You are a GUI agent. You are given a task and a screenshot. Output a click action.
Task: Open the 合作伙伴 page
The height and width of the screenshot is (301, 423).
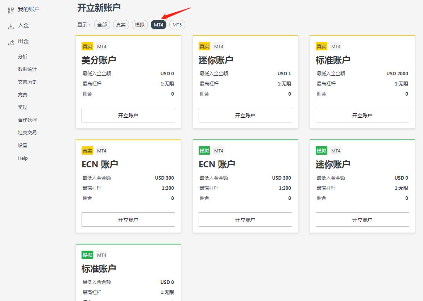point(27,120)
